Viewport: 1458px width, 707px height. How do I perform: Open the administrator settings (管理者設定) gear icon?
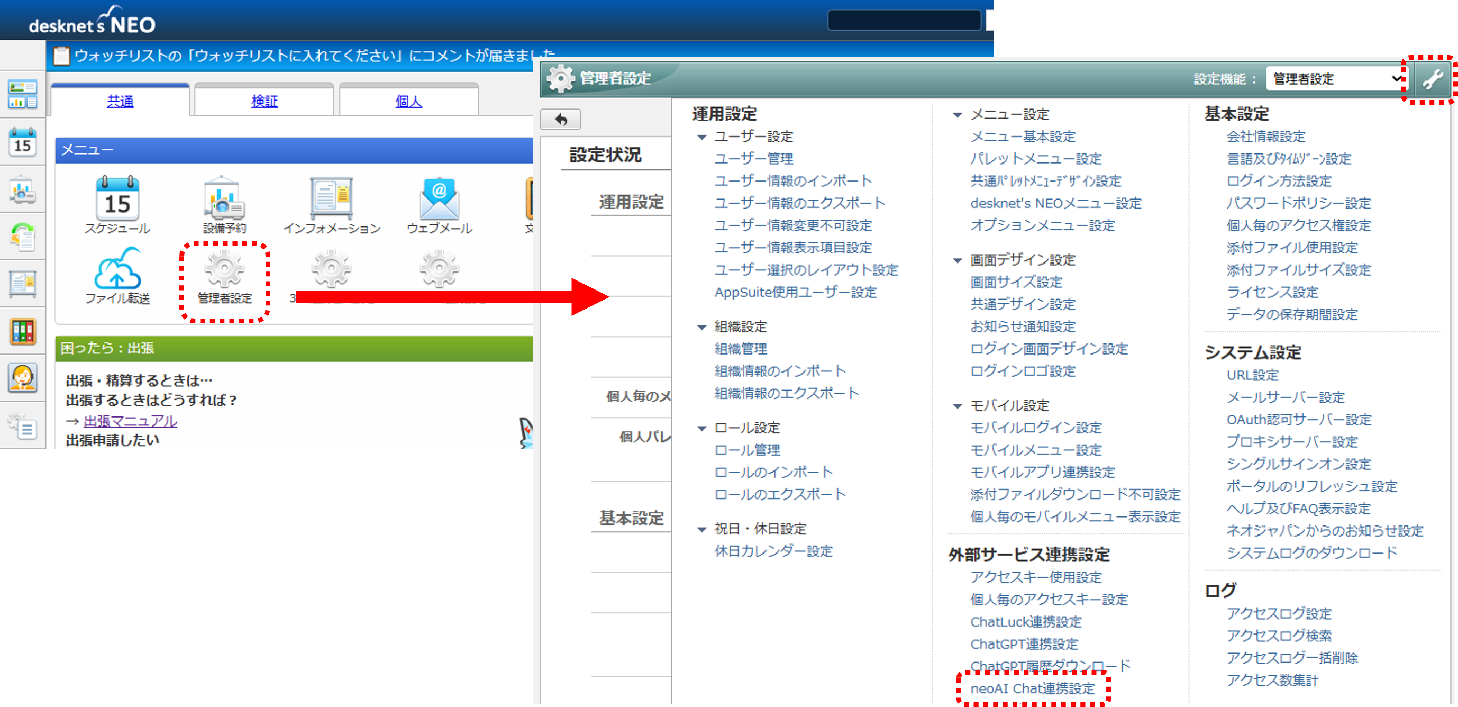click(224, 269)
